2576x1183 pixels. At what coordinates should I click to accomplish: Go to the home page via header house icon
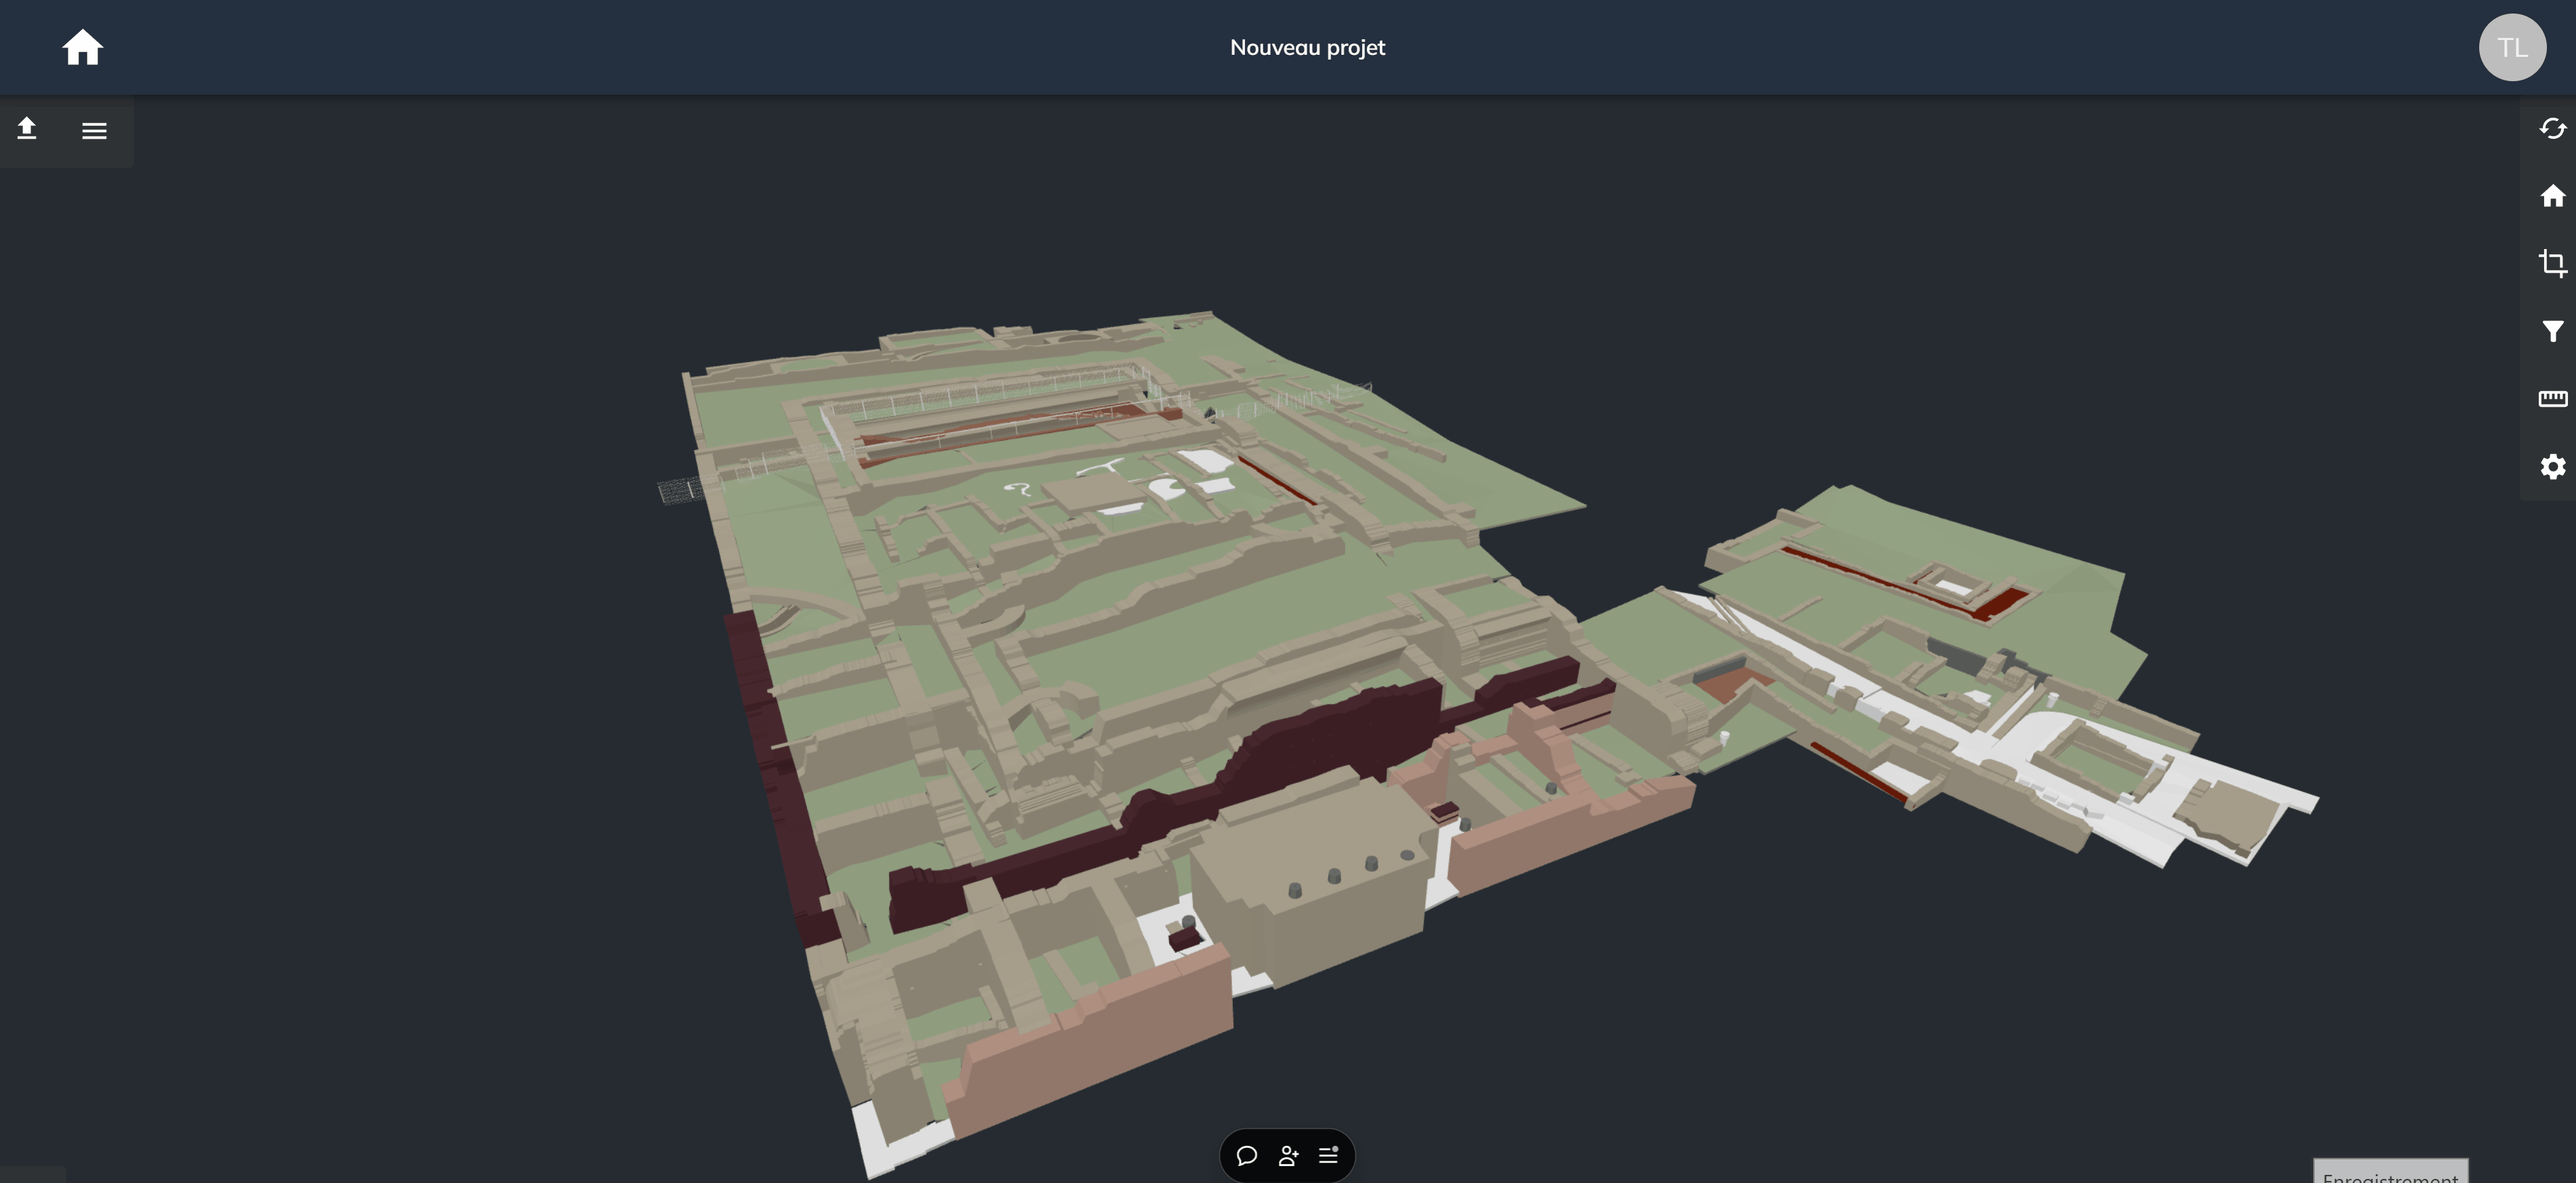(x=82, y=47)
